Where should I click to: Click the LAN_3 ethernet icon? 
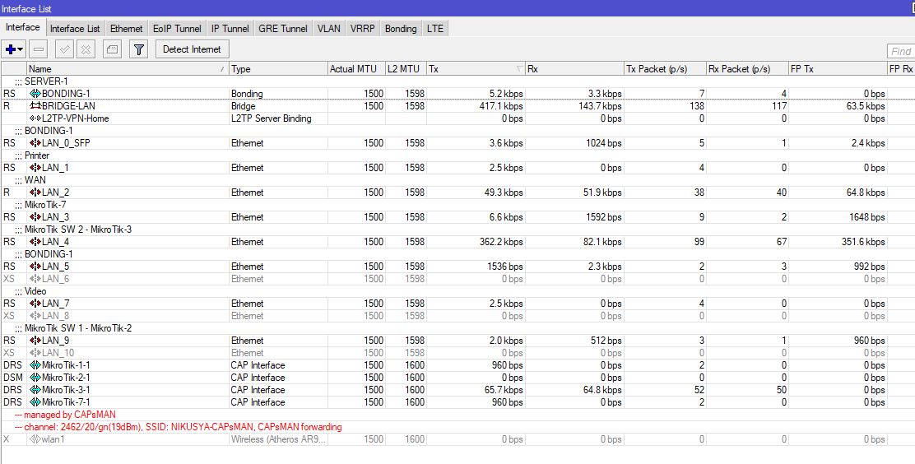(x=35, y=217)
